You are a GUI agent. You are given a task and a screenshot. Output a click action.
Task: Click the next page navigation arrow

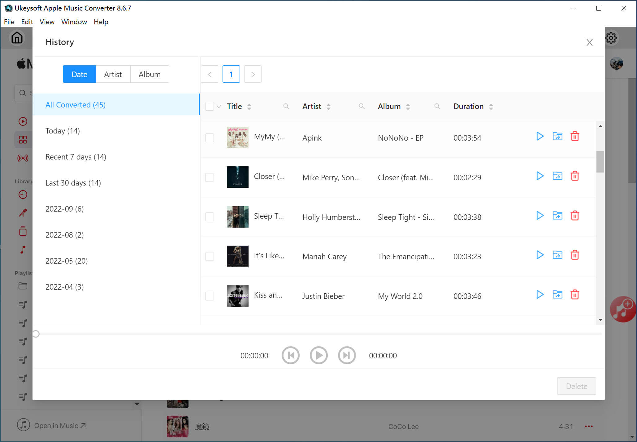click(252, 74)
